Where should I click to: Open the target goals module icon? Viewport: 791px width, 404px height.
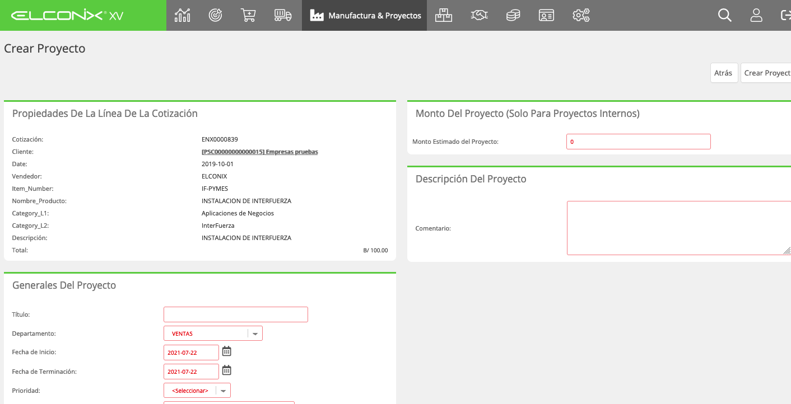pyautogui.click(x=216, y=15)
